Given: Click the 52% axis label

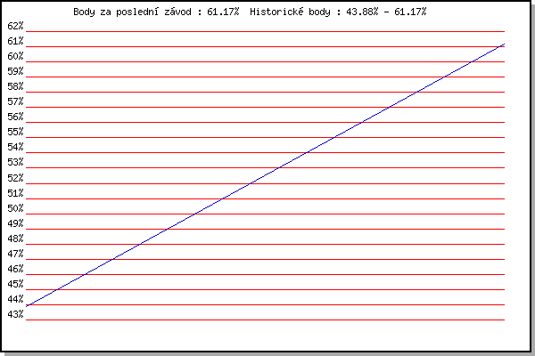Looking at the screenshot, I should click(x=15, y=178).
